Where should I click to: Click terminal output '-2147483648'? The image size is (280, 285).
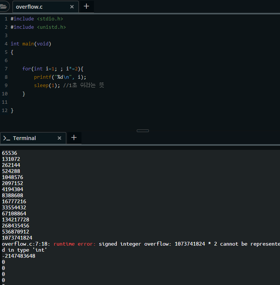[19, 256]
